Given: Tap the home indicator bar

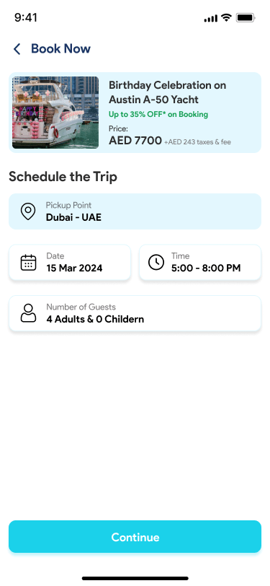Looking at the screenshot, I should 135,578.
